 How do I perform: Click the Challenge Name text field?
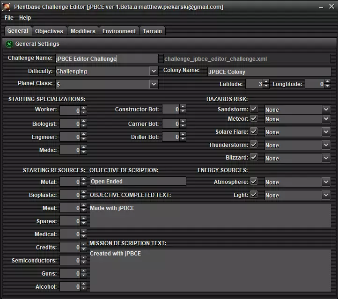click(x=106, y=59)
